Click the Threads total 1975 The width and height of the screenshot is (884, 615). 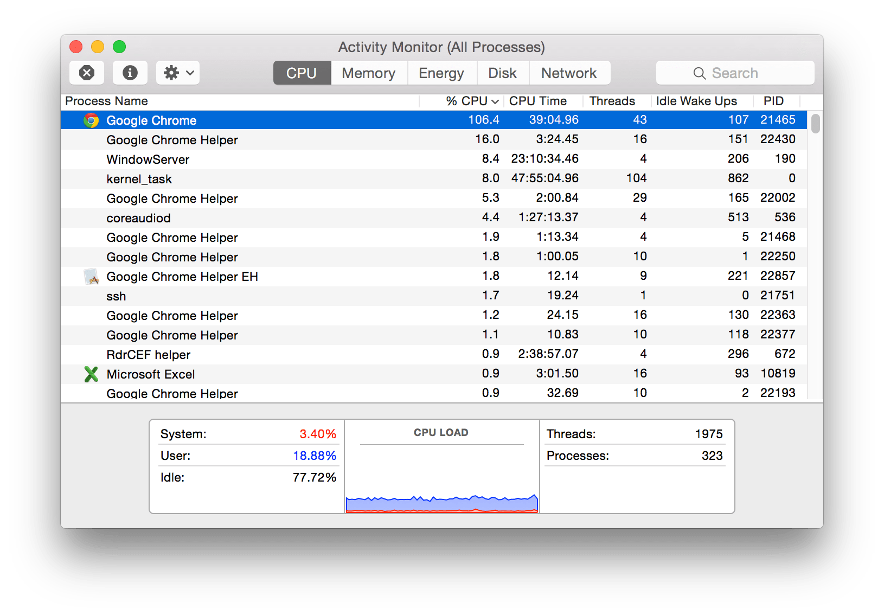(709, 434)
